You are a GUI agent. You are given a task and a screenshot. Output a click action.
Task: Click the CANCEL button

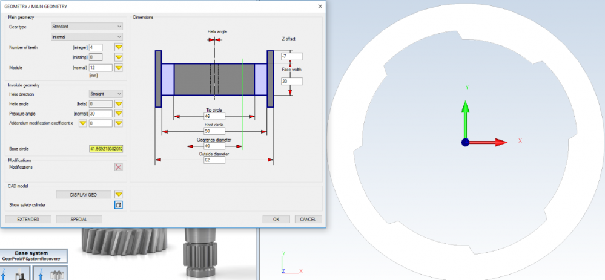308,219
